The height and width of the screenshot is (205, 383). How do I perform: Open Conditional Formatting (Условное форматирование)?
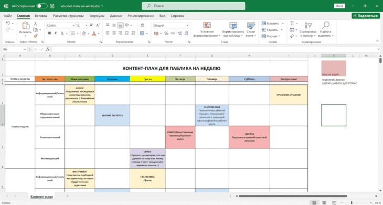click(x=207, y=30)
